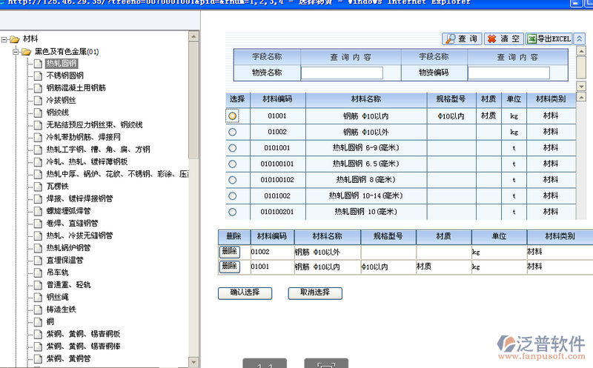Select radio button for material 01001

233,116
